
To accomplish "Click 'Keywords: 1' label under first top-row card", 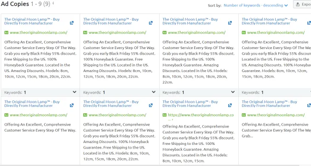I will click(15, 92).
